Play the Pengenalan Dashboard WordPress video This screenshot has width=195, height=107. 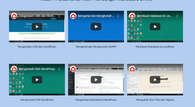[96, 80]
